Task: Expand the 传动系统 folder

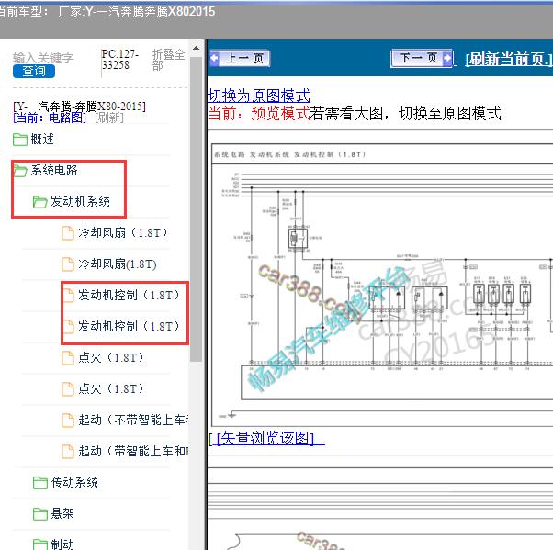Action: click(74, 482)
